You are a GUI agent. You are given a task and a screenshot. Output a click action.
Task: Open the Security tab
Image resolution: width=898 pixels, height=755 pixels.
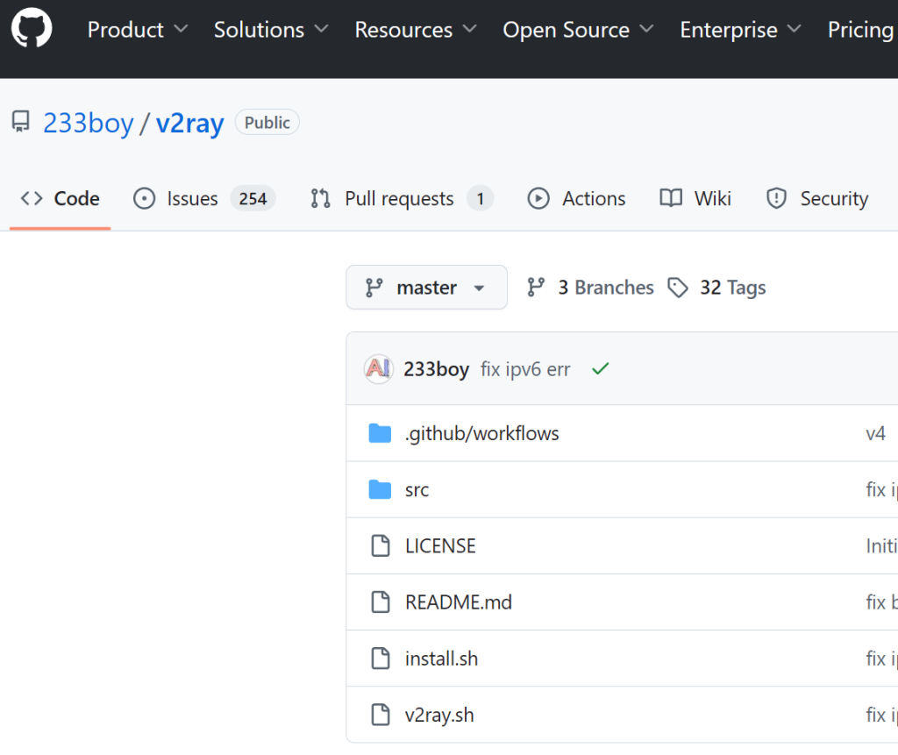click(x=816, y=199)
